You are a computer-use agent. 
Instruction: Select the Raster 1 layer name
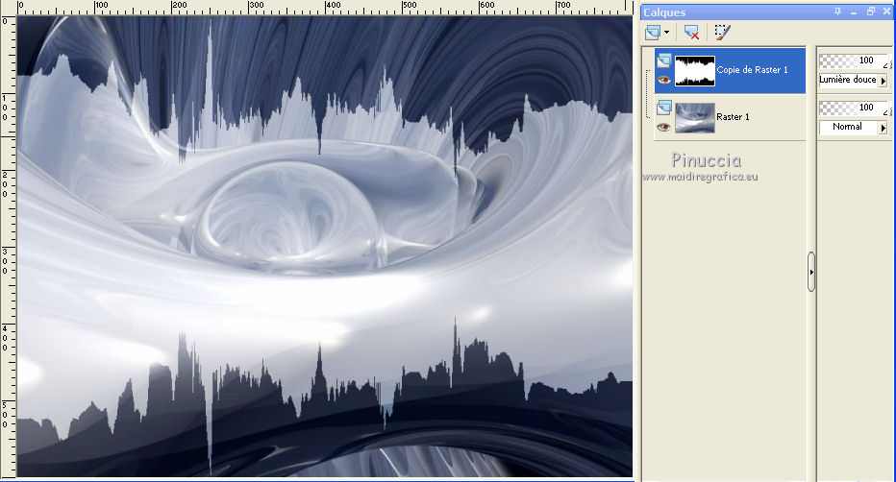pyautogui.click(x=733, y=116)
